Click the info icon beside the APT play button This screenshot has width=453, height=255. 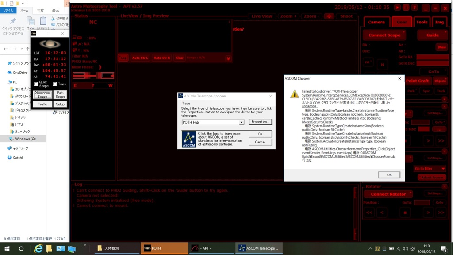pos(406,8)
